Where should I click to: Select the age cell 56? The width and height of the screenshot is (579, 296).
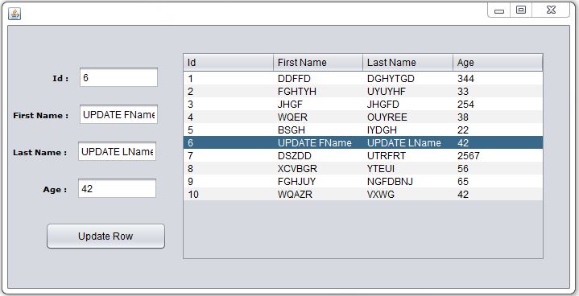click(x=498, y=168)
